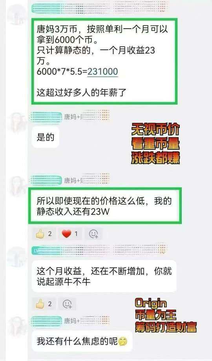Click thumbs-up under 起源牛不牛 message

44,304
